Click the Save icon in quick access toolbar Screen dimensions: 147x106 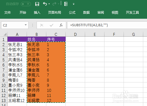coord(37,4)
